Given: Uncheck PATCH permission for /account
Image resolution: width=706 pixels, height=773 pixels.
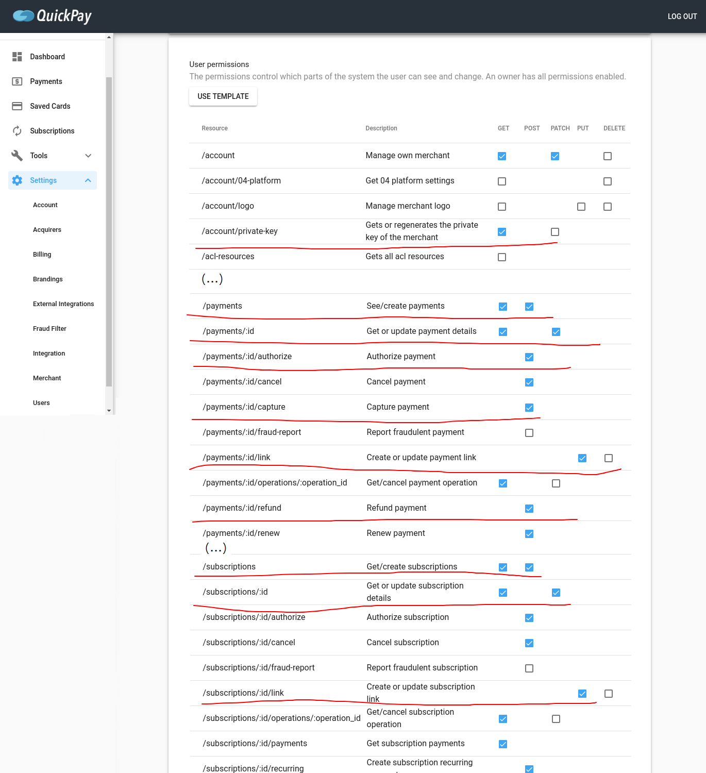Looking at the screenshot, I should point(555,156).
